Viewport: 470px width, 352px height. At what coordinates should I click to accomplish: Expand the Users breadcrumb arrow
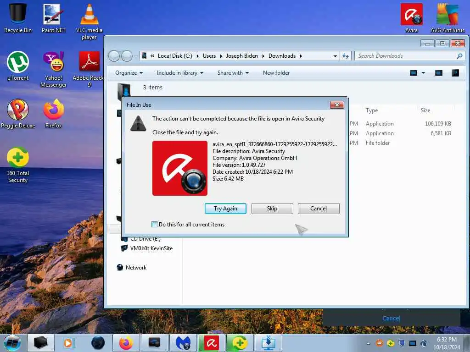coord(221,56)
